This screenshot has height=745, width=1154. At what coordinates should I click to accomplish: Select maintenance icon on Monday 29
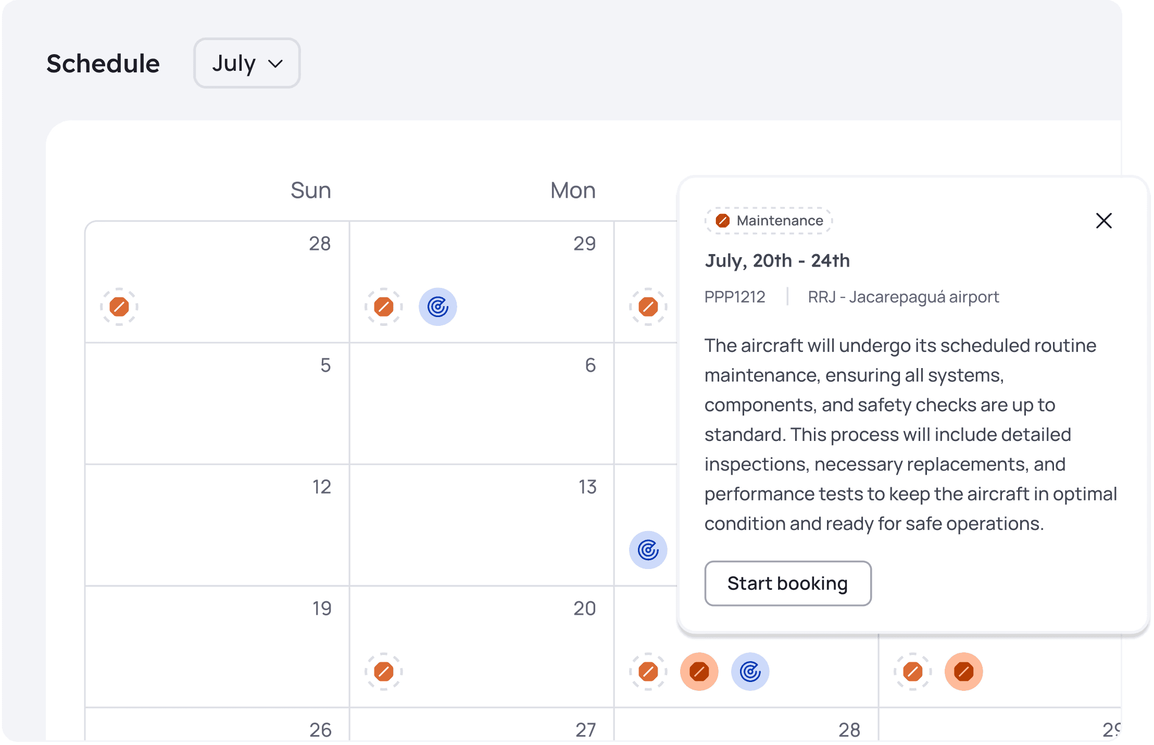point(384,307)
